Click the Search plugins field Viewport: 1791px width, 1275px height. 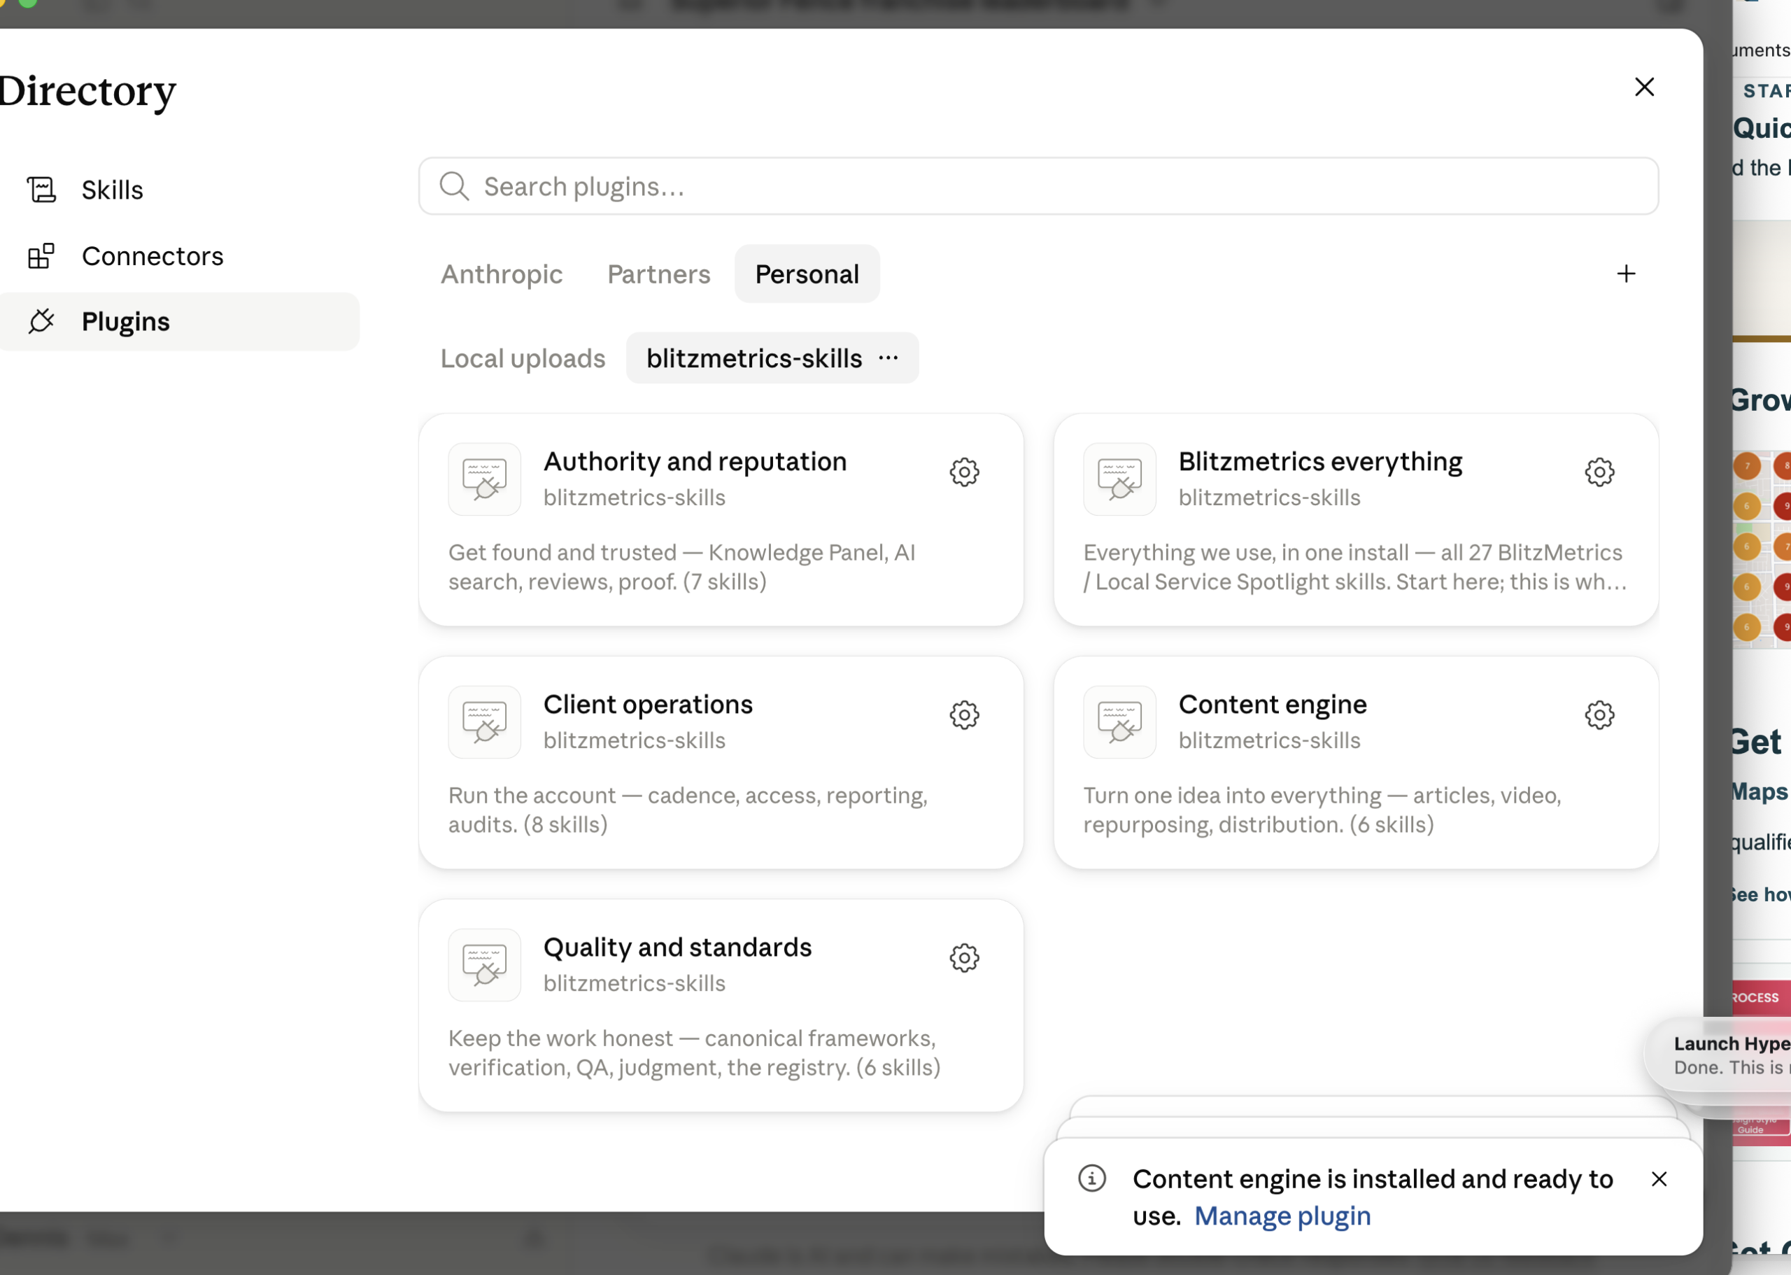click(1038, 186)
